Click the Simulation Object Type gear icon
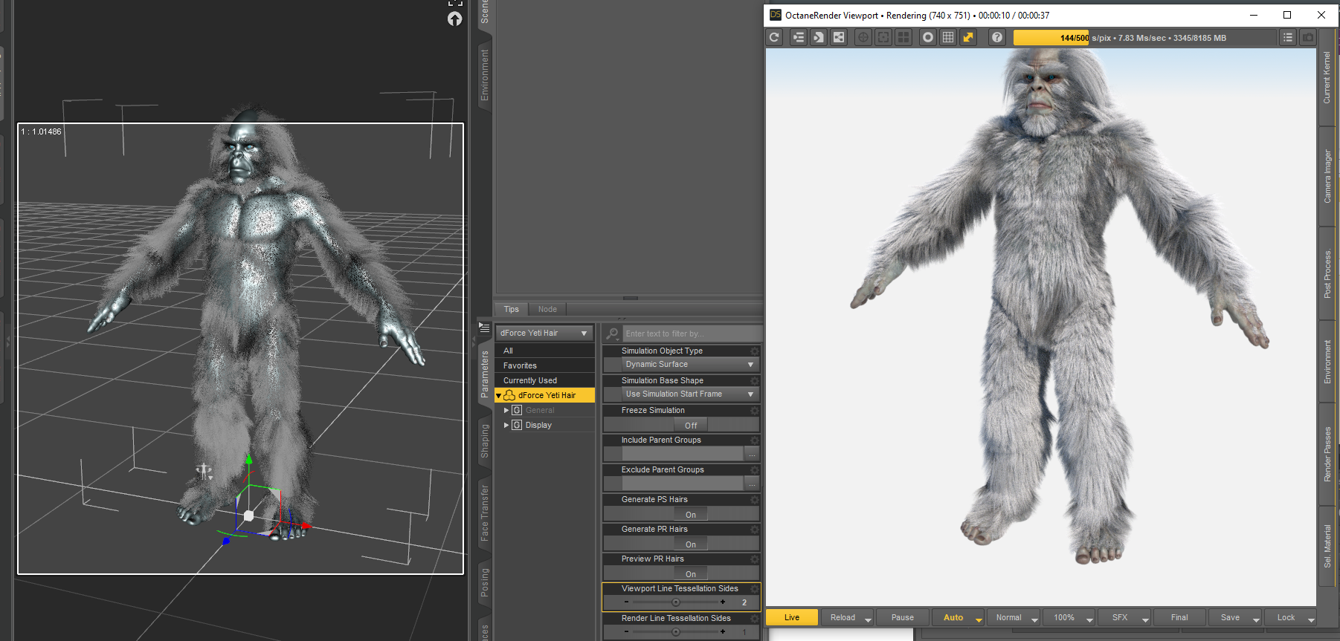Viewport: 1340px width, 641px height. tap(755, 351)
